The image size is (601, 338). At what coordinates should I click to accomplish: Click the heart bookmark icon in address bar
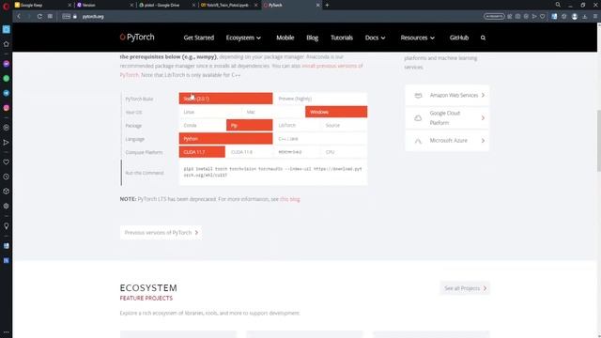[543, 17]
